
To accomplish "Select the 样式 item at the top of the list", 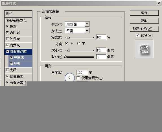I will [18, 14].
